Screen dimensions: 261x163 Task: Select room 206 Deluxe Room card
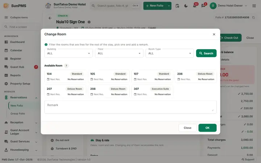coord(196,76)
